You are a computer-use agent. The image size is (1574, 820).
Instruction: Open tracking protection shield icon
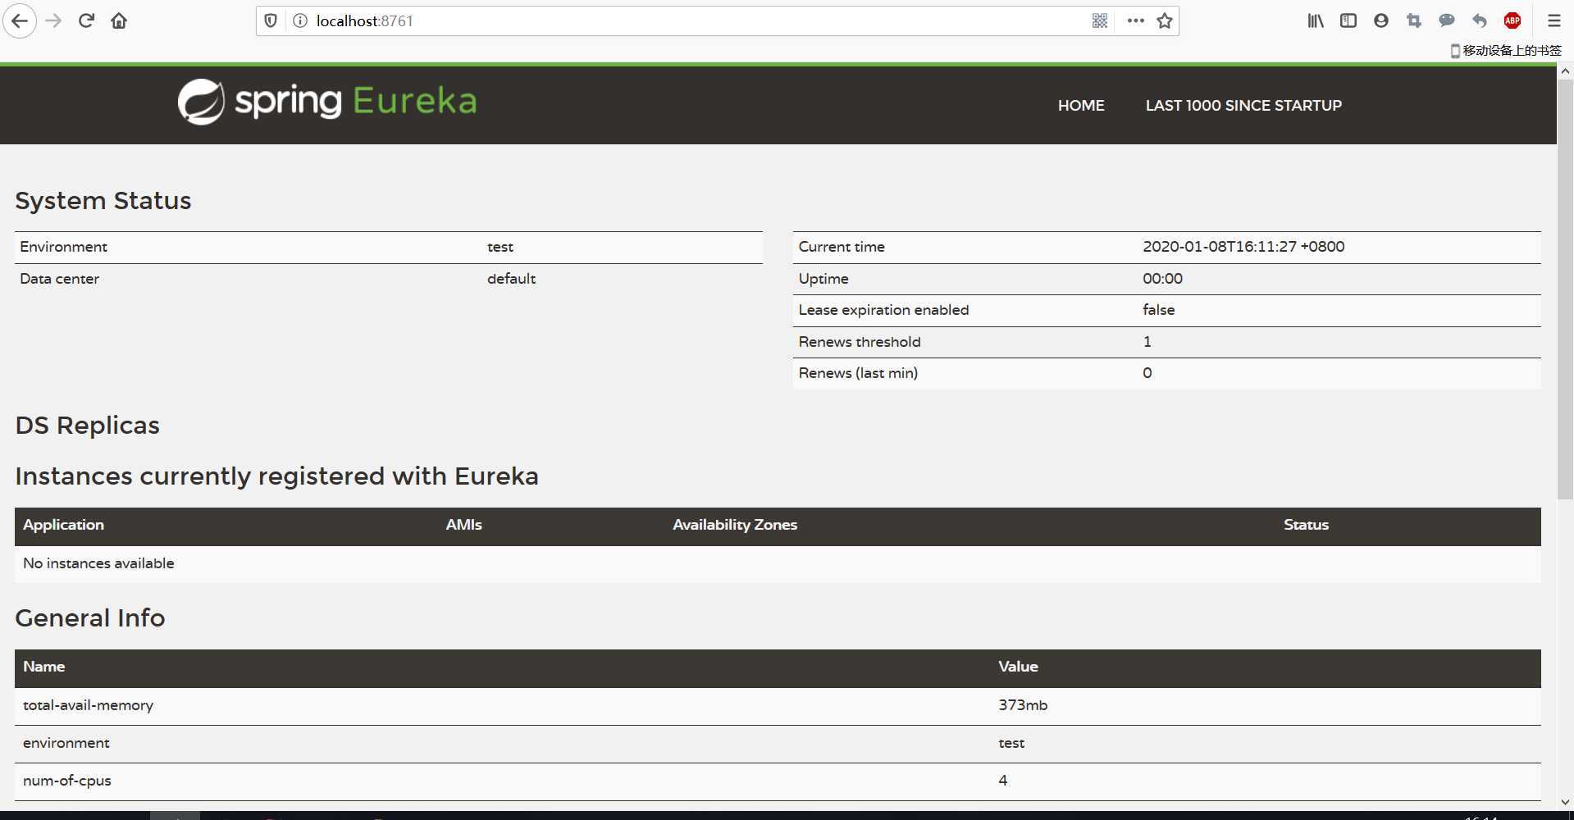coord(271,21)
